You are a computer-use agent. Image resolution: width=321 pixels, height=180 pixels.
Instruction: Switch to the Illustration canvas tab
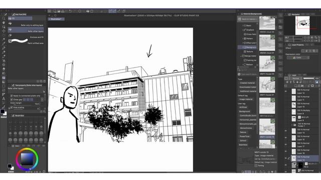coord(56,19)
